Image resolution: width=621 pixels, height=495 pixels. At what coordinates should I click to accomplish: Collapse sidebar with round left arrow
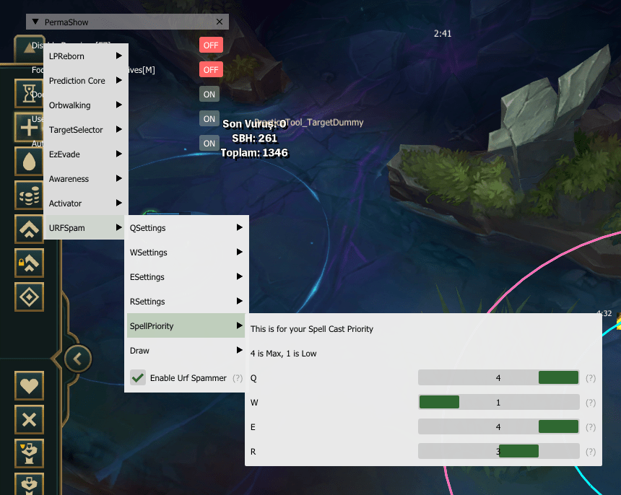(x=78, y=359)
